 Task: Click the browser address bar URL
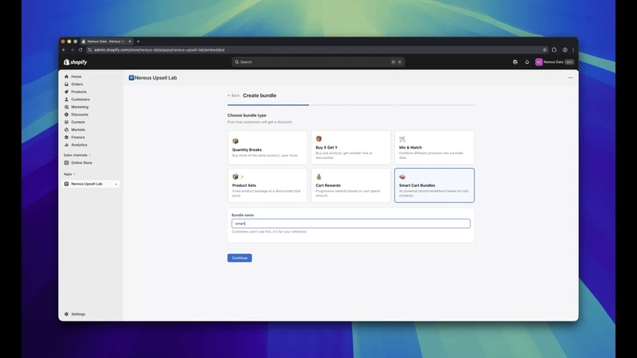pos(159,50)
